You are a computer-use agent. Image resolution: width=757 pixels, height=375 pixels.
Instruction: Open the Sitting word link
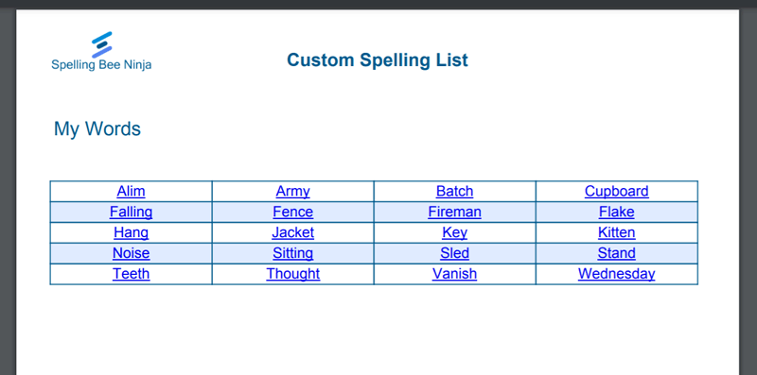pos(292,253)
